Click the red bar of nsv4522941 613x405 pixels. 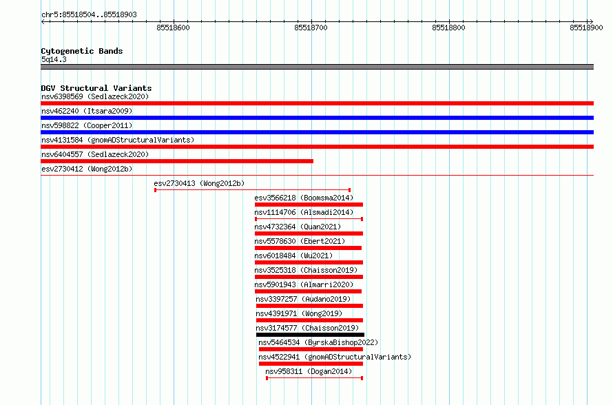[x=311, y=364]
